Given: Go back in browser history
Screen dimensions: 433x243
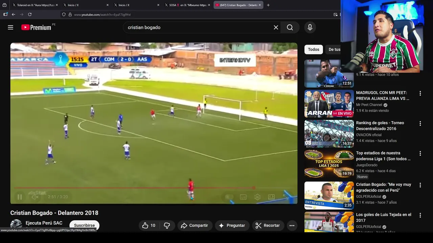Looking at the screenshot, I should [x=14, y=15].
